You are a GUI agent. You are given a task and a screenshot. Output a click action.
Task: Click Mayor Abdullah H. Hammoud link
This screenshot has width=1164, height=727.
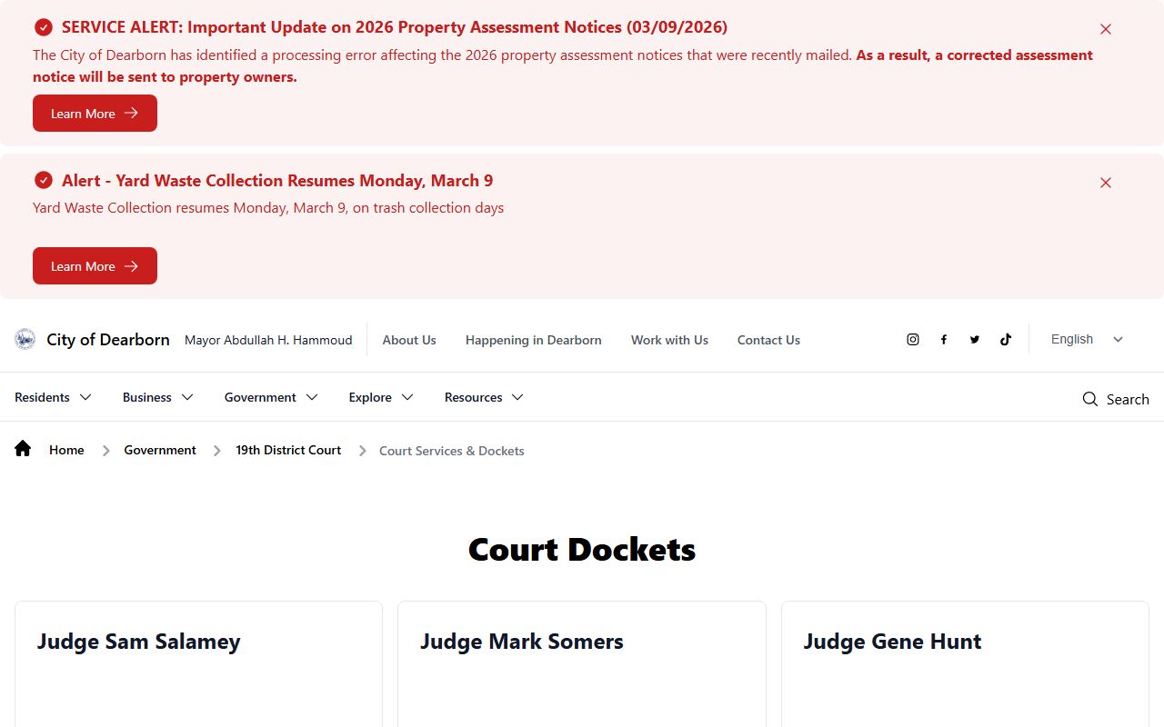(268, 340)
